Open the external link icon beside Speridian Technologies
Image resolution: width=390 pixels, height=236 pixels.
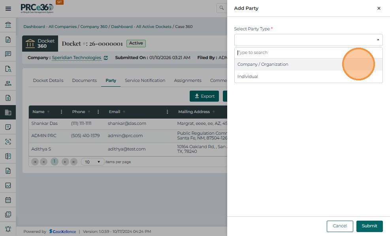click(x=106, y=58)
